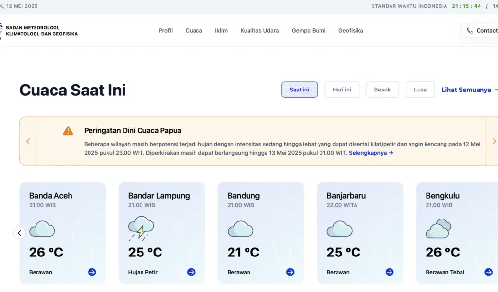This screenshot has width=498, height=292.
Task: Click the thunderstorm icon on Bandar Lampung
Action: tap(141, 229)
